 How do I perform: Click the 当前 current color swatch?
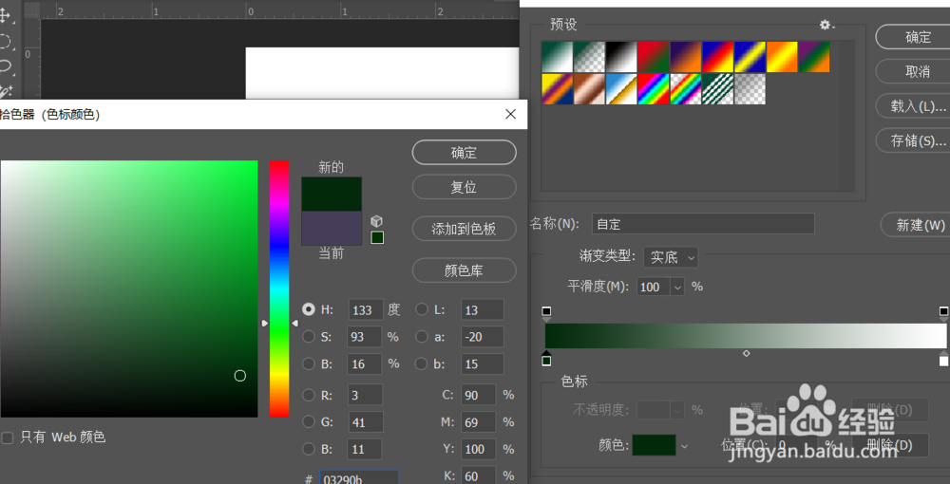tap(332, 228)
